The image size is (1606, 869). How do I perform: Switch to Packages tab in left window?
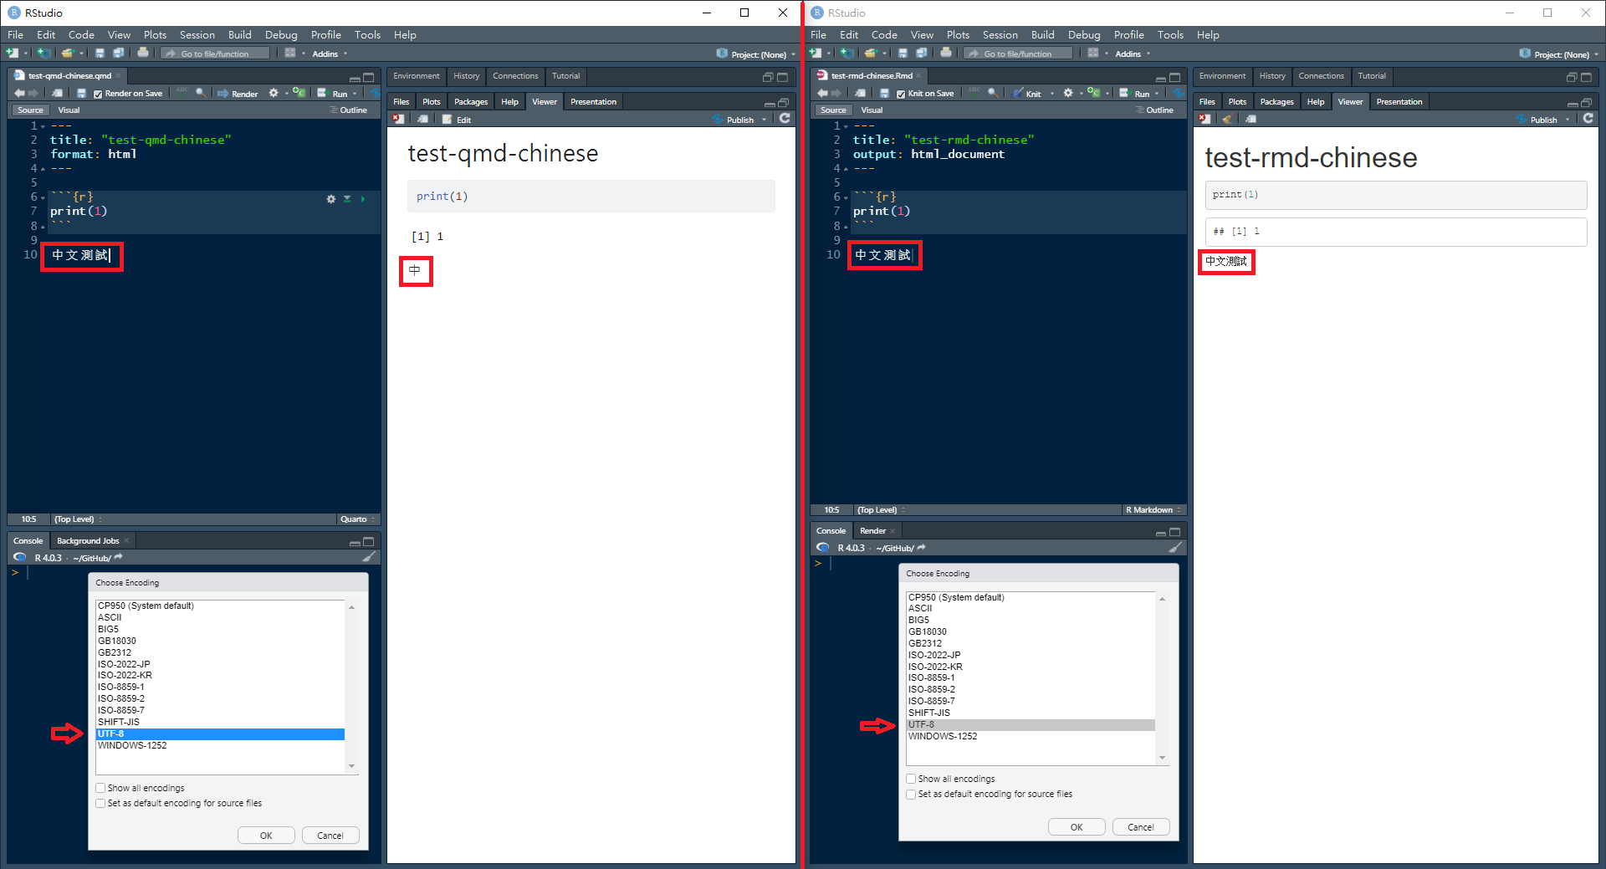click(471, 102)
